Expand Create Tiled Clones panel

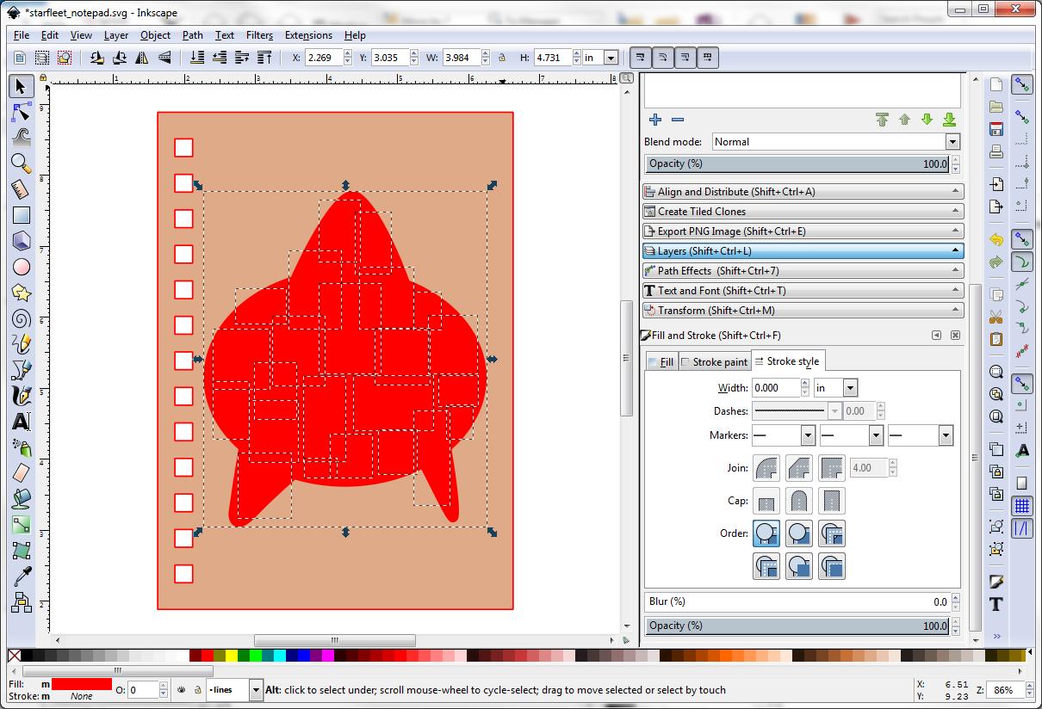pos(803,212)
